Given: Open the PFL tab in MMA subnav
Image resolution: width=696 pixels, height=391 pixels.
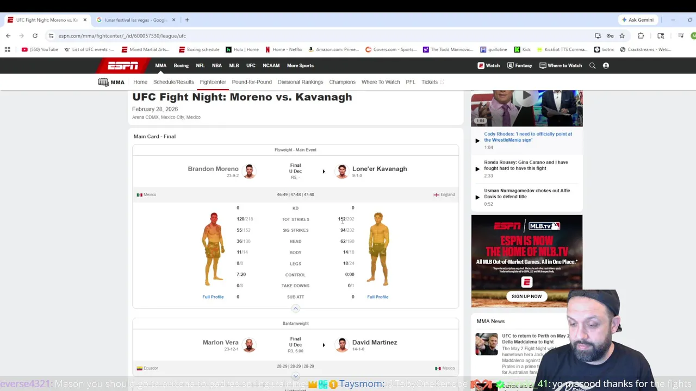Looking at the screenshot, I should click(411, 82).
